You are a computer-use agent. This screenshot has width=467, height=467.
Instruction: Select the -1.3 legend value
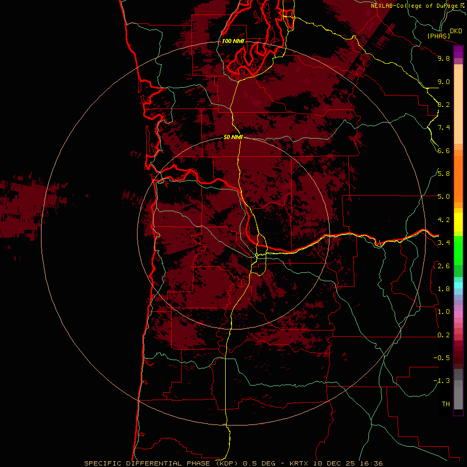[x=442, y=381]
